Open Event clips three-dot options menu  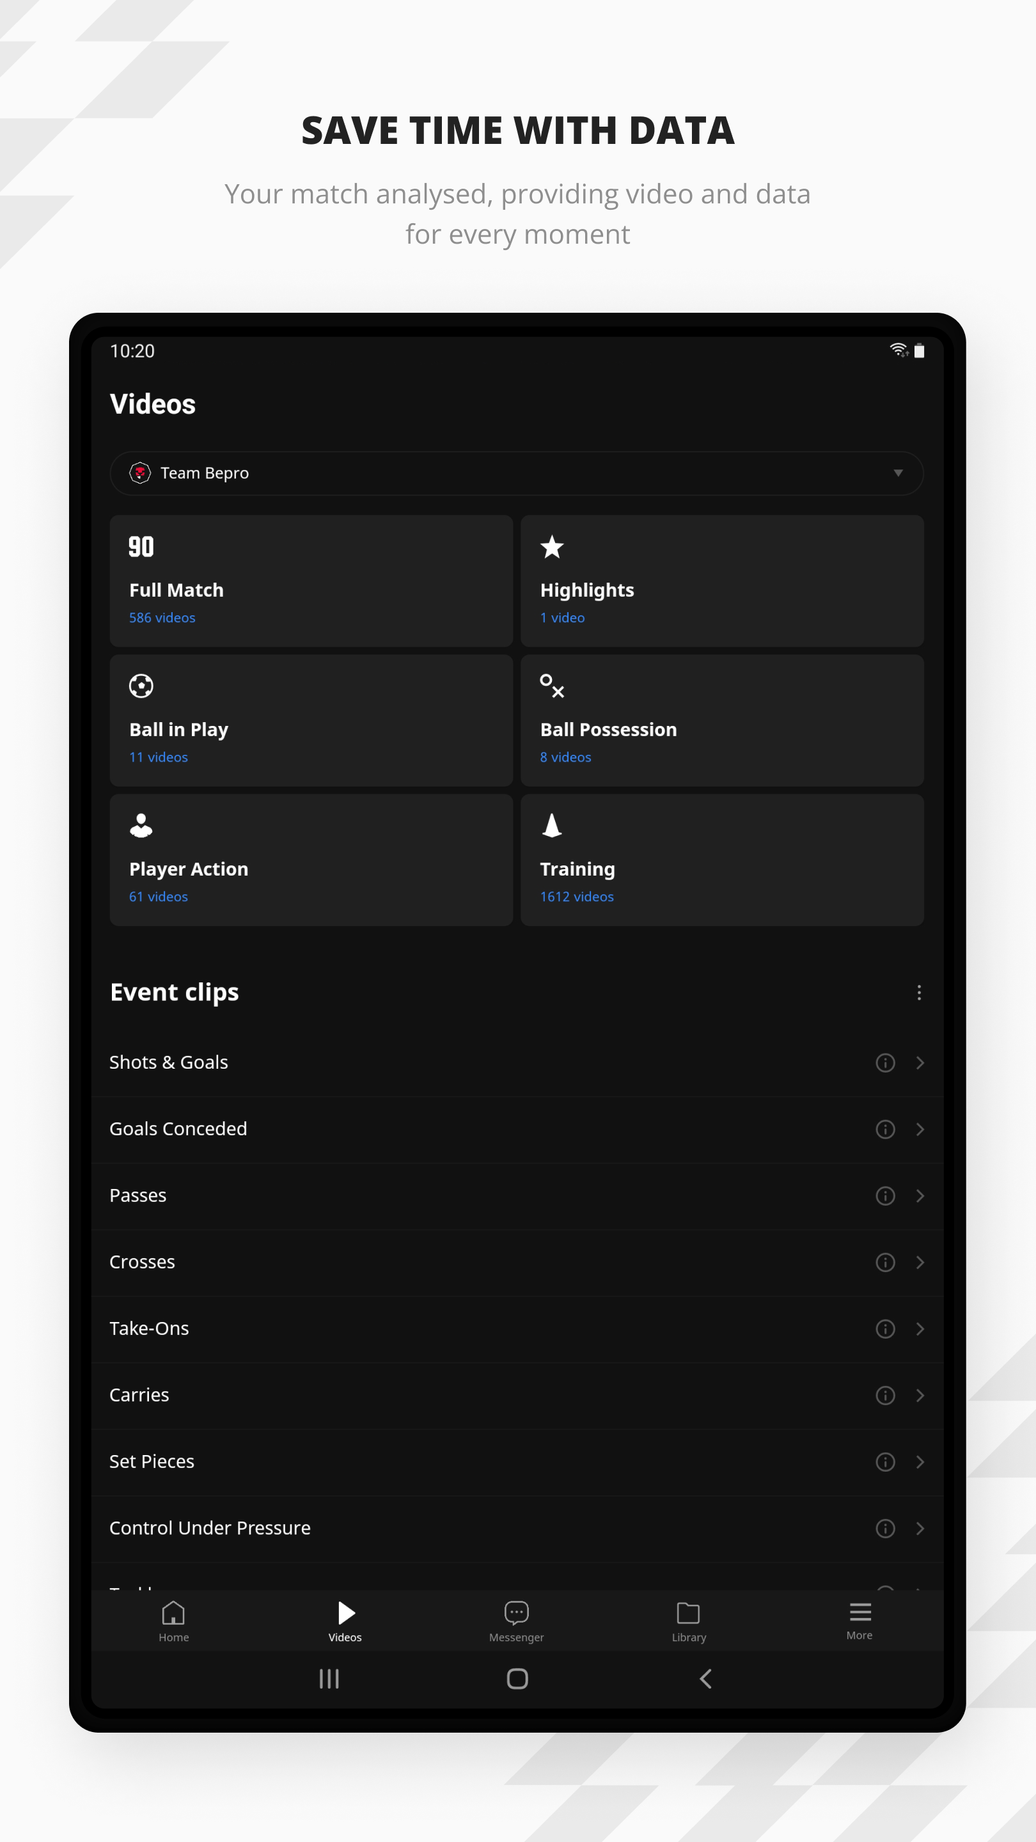pyautogui.click(x=919, y=992)
